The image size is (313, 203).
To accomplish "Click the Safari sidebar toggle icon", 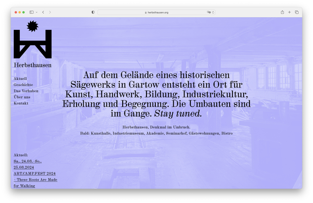I will click(31, 12).
